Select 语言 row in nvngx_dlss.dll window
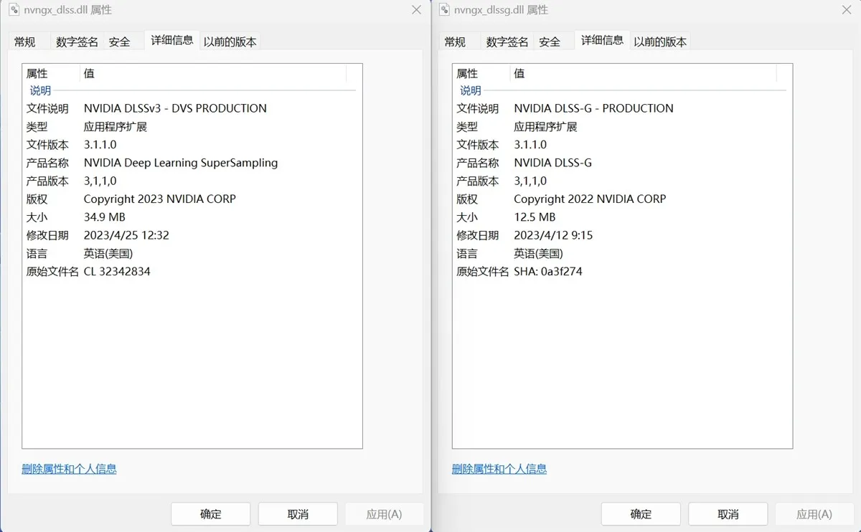 tap(191, 253)
